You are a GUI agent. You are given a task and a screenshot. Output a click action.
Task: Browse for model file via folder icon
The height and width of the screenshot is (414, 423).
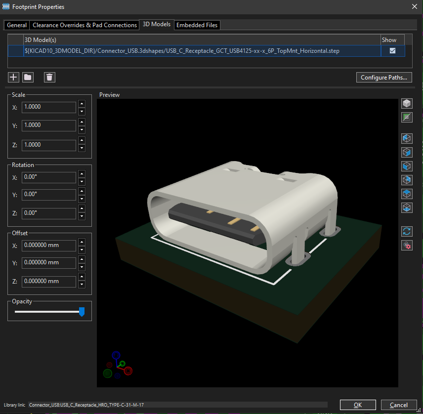click(x=28, y=78)
